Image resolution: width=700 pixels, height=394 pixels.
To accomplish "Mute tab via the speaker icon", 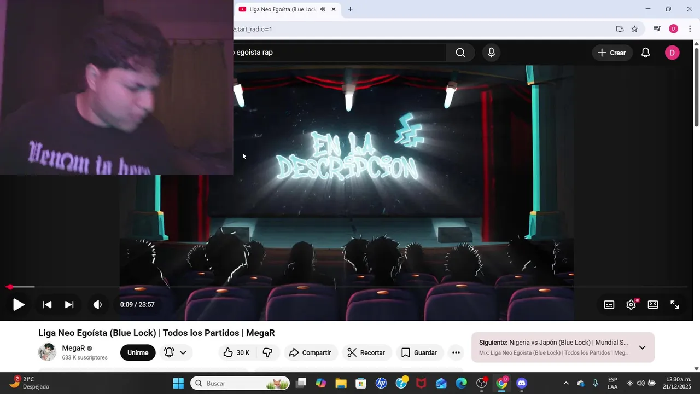I will (323, 9).
